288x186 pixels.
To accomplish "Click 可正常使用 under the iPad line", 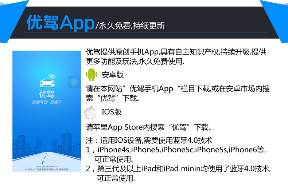I will 116,178.
